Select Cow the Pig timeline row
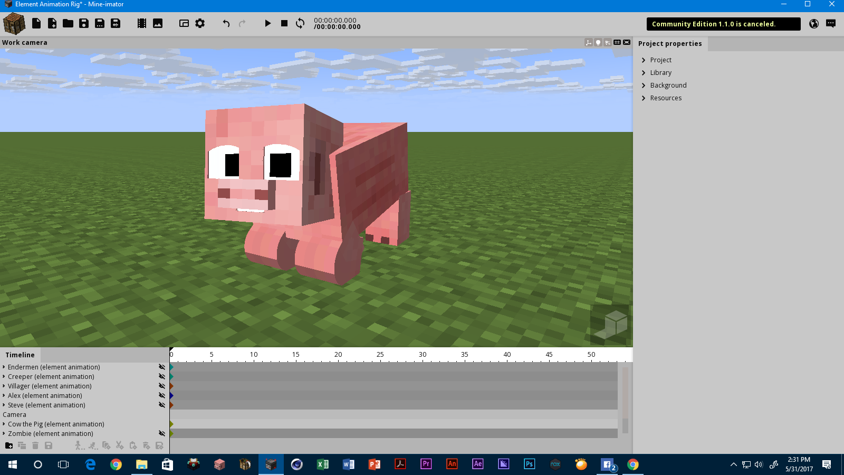Image resolution: width=844 pixels, height=475 pixels. tap(84, 424)
